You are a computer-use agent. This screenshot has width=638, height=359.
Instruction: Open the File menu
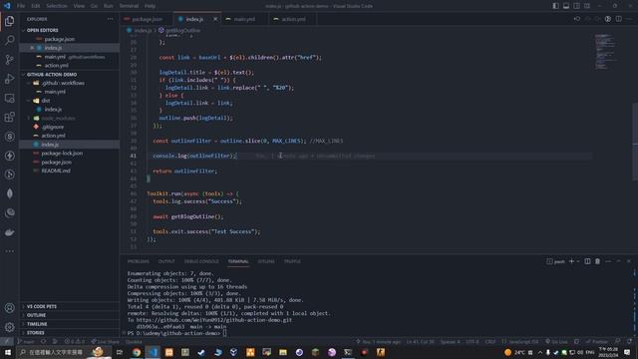click(x=21, y=6)
